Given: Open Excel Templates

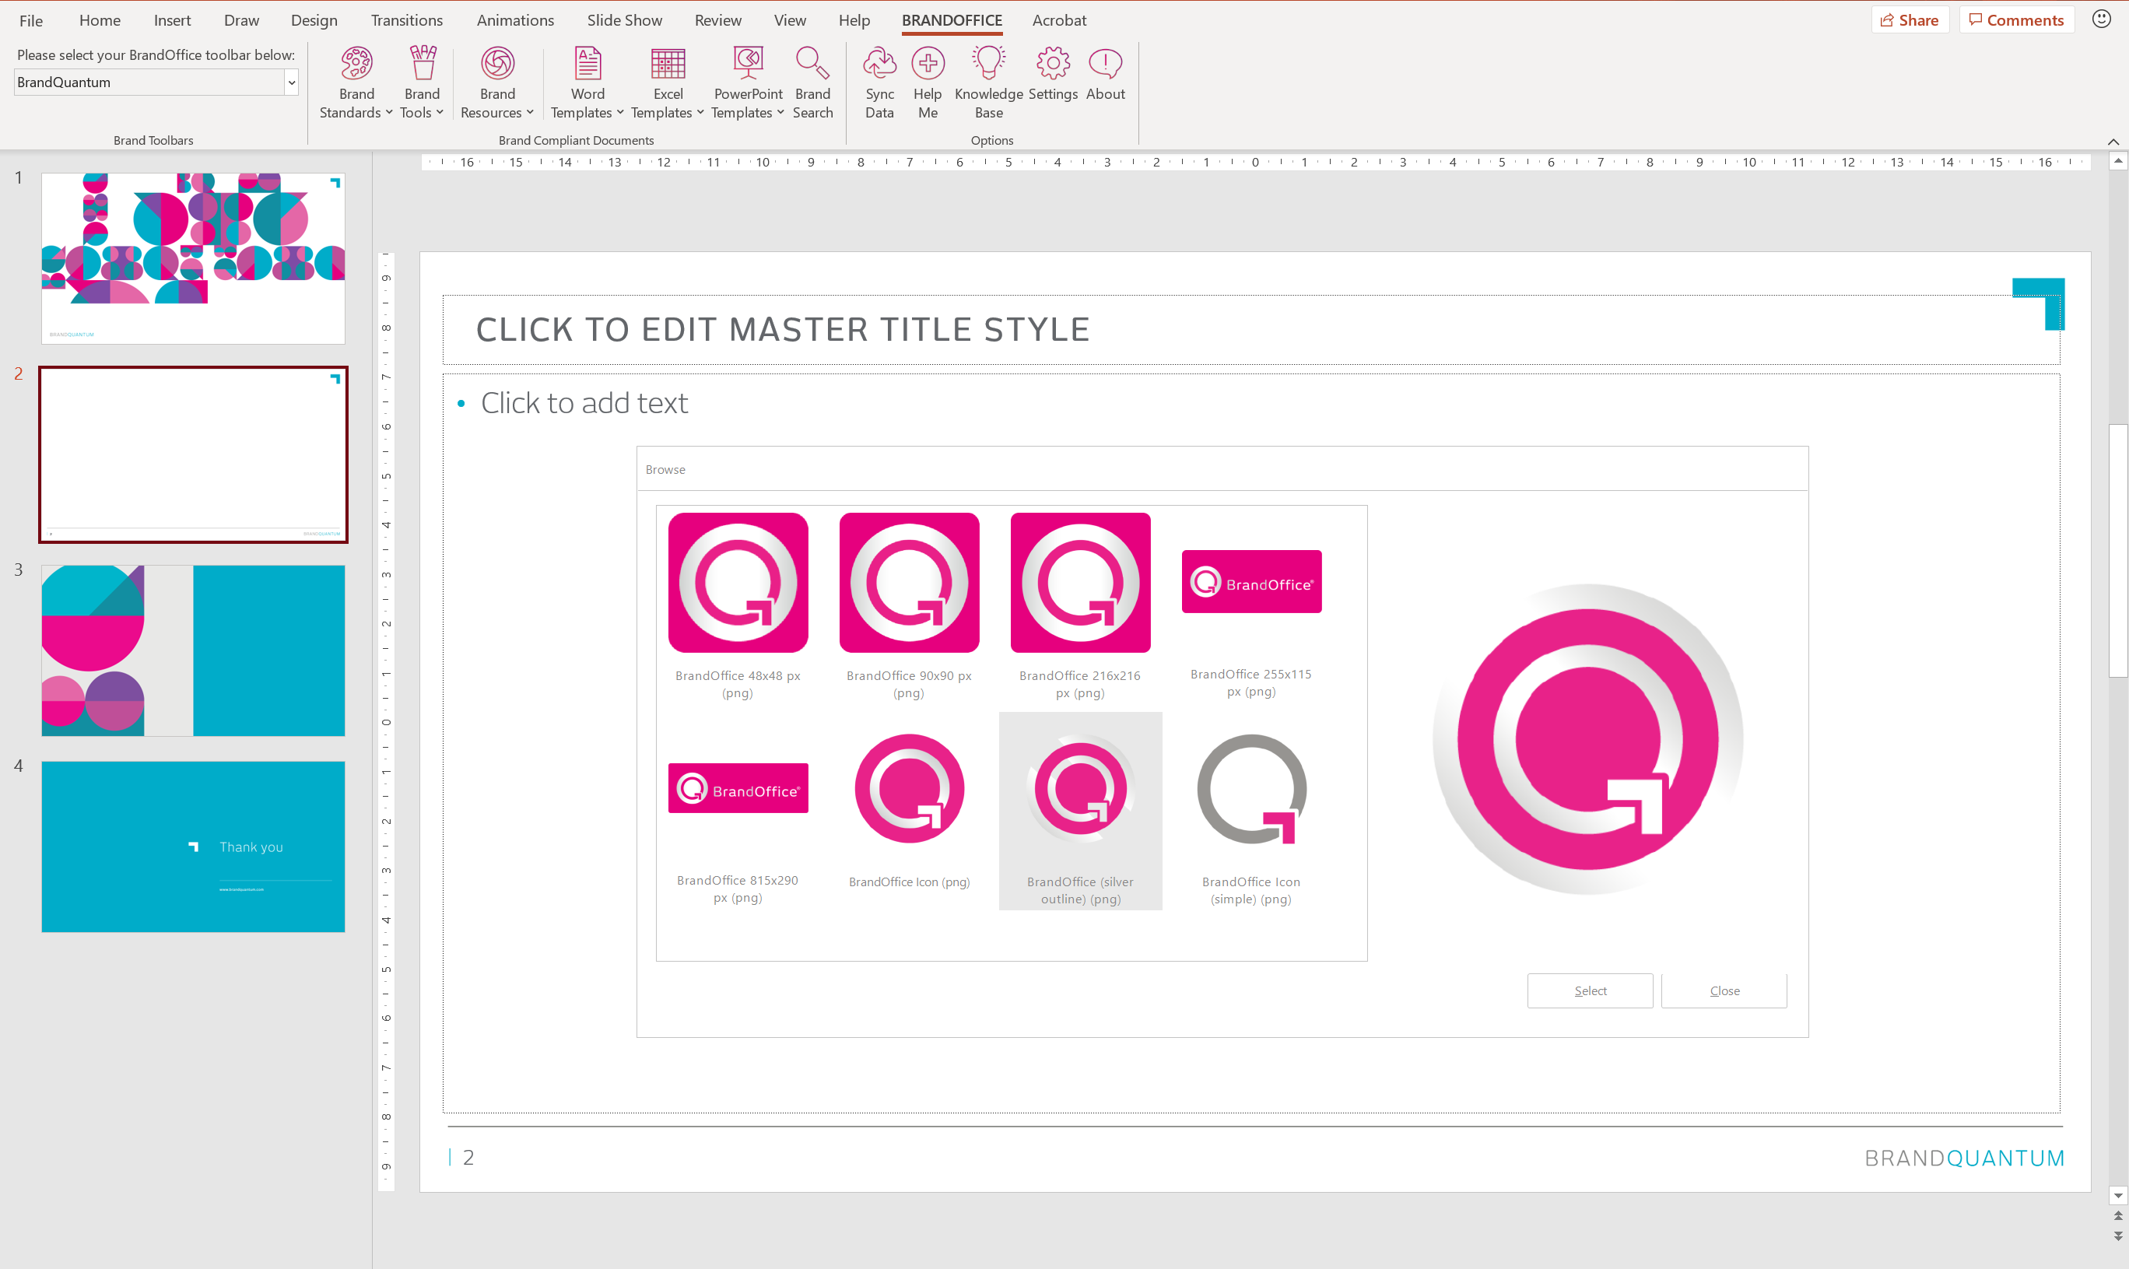Looking at the screenshot, I should 667,82.
